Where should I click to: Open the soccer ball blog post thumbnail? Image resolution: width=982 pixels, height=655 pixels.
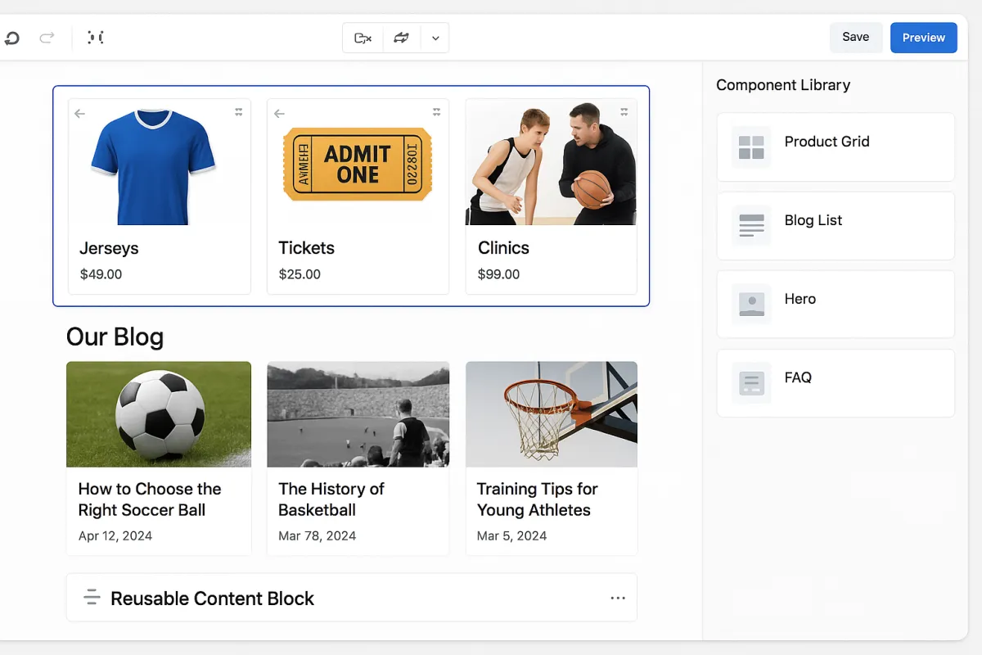(x=159, y=414)
